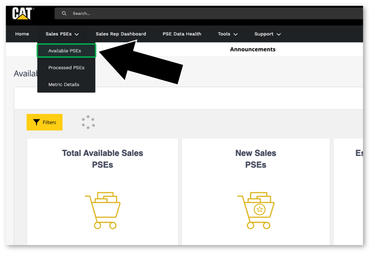Viewport: 372px width, 254px height.
Task: Expand the Support dropdown menu
Action: tap(267, 34)
